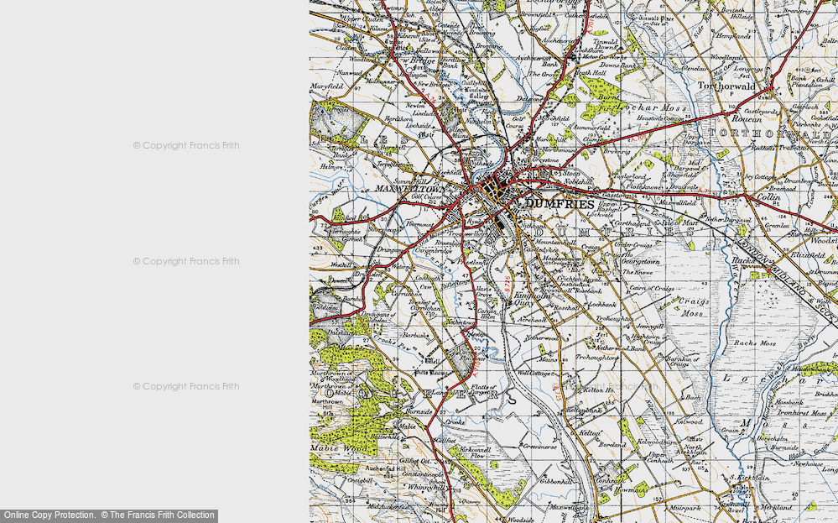Click the Marthrown Hill label
838x523 pixels.
[326, 405]
